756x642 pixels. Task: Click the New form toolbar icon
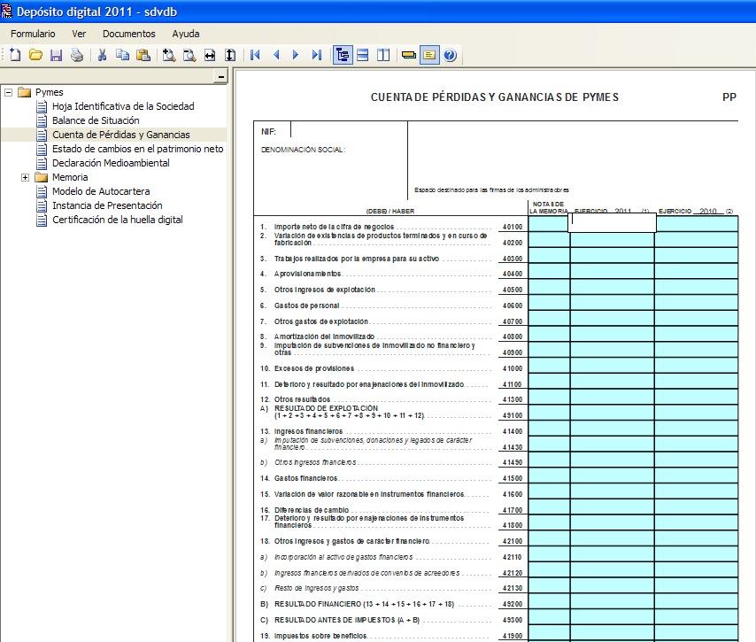[15, 55]
